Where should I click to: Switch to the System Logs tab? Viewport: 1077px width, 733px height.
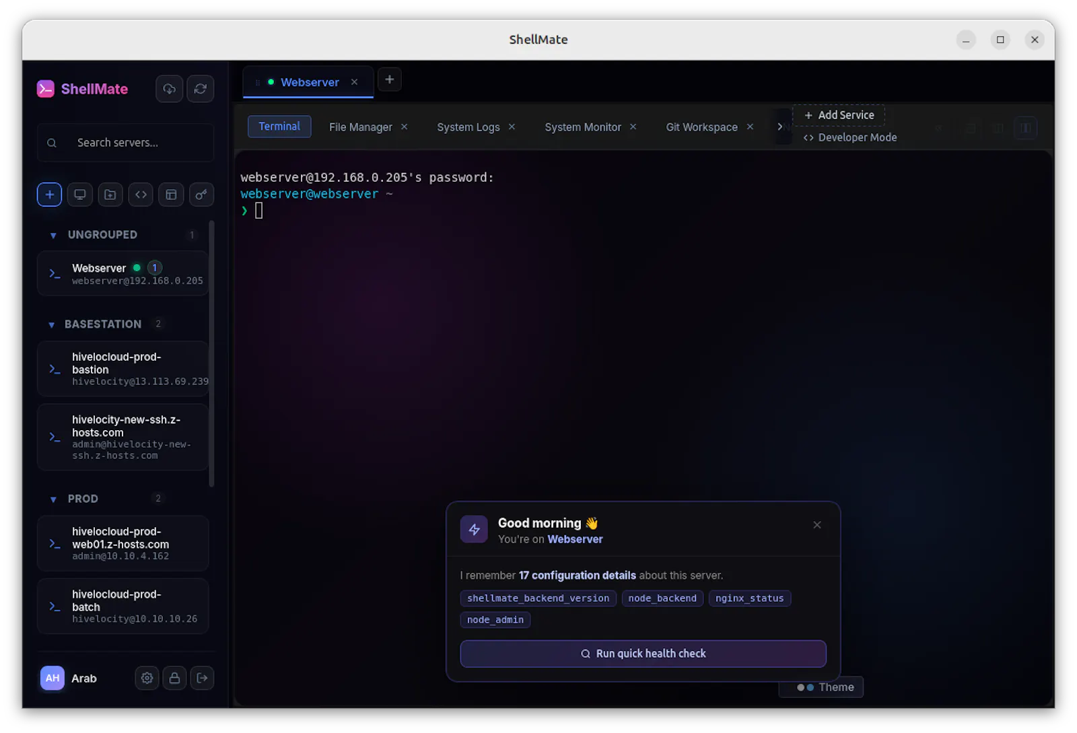[x=468, y=127]
